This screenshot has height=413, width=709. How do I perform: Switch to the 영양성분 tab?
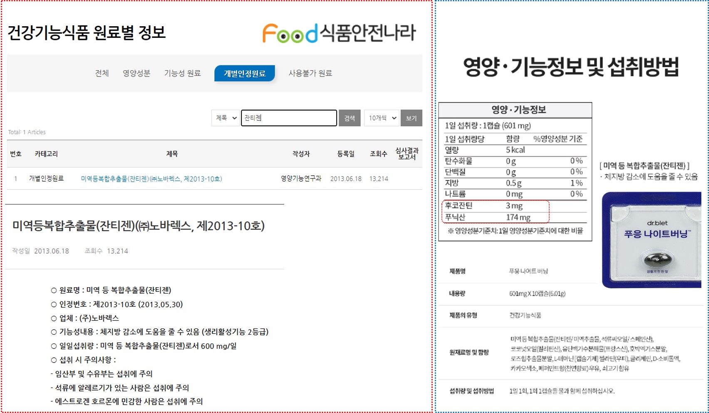(x=136, y=73)
